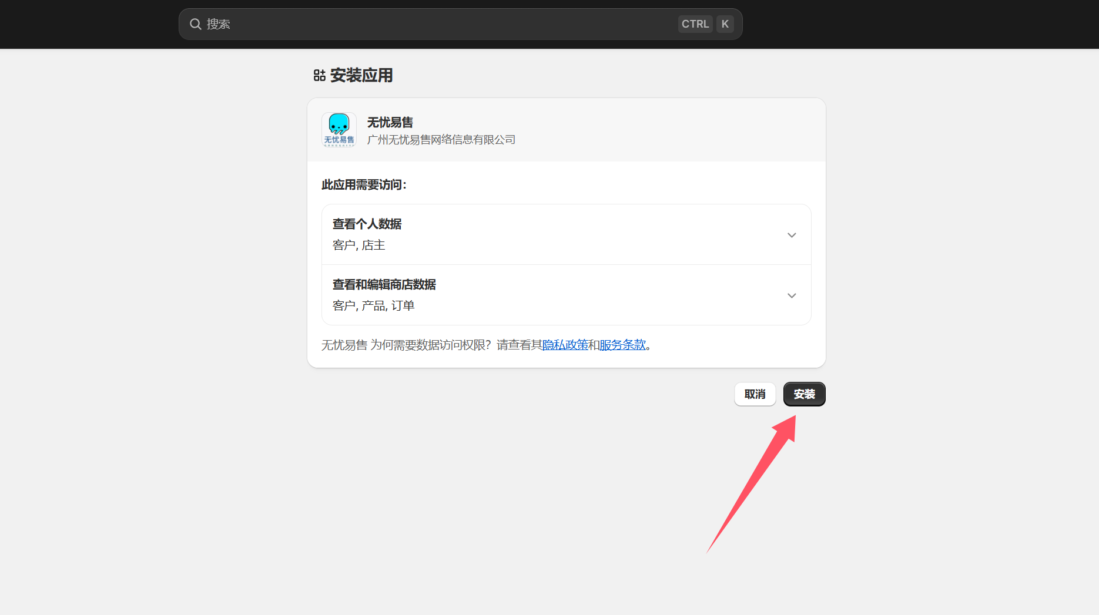Viewport: 1099px width, 615px height.
Task: Click the magnifier icon in search bar
Action: coord(195,24)
